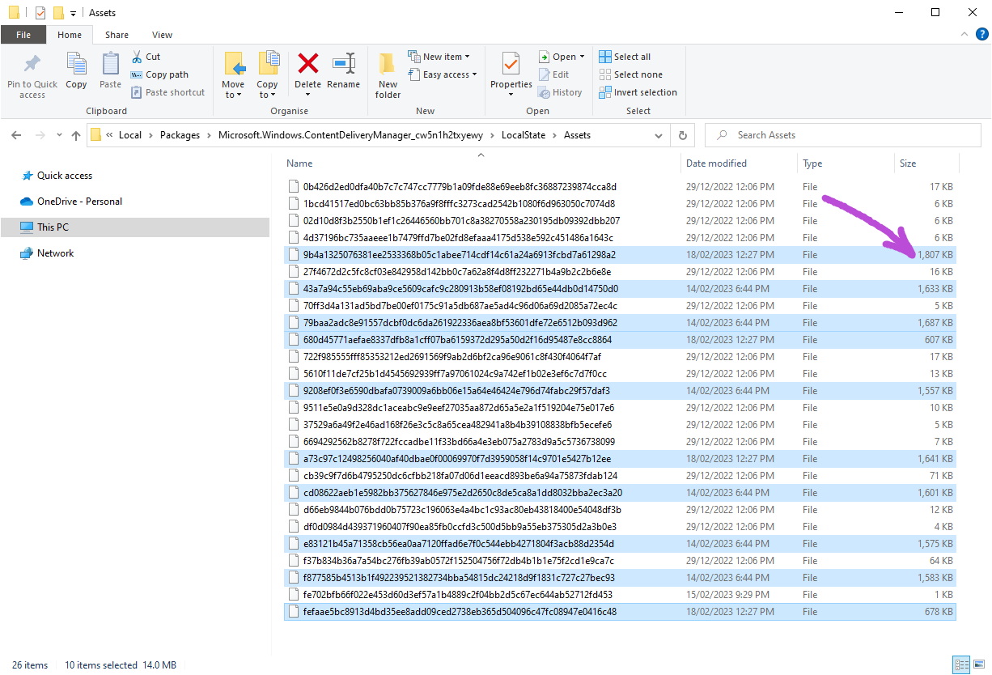
Task: Switch to details view layout
Action: tap(960, 665)
